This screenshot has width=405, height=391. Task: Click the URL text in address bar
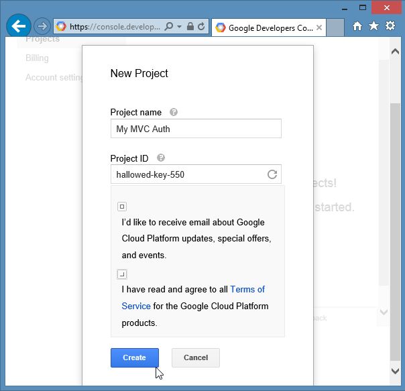[x=115, y=26]
